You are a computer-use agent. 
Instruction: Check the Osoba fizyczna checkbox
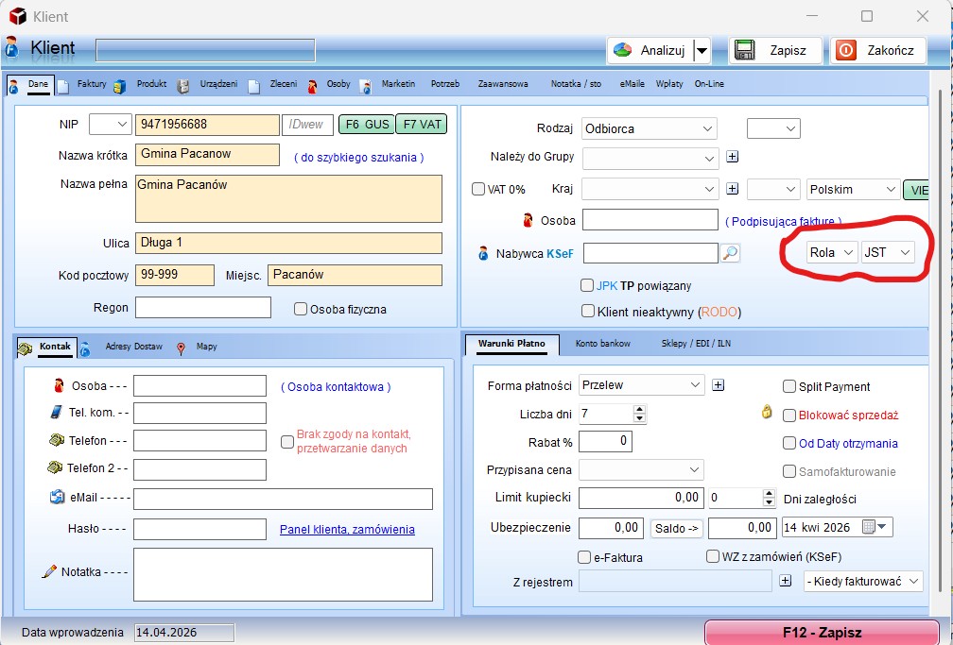[301, 309]
